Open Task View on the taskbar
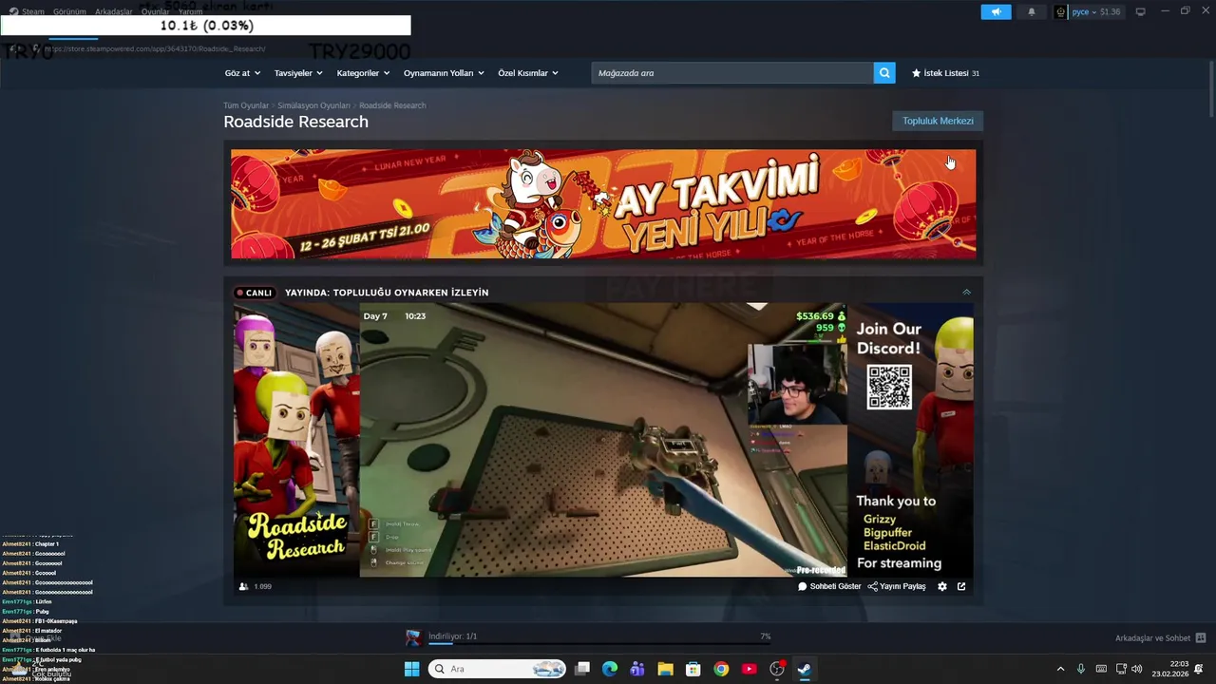The height and width of the screenshot is (684, 1216). pyautogui.click(x=582, y=669)
